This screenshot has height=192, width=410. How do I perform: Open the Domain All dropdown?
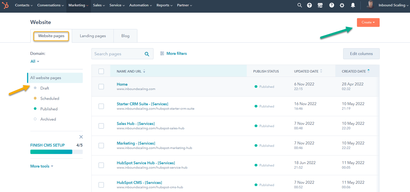35,61
